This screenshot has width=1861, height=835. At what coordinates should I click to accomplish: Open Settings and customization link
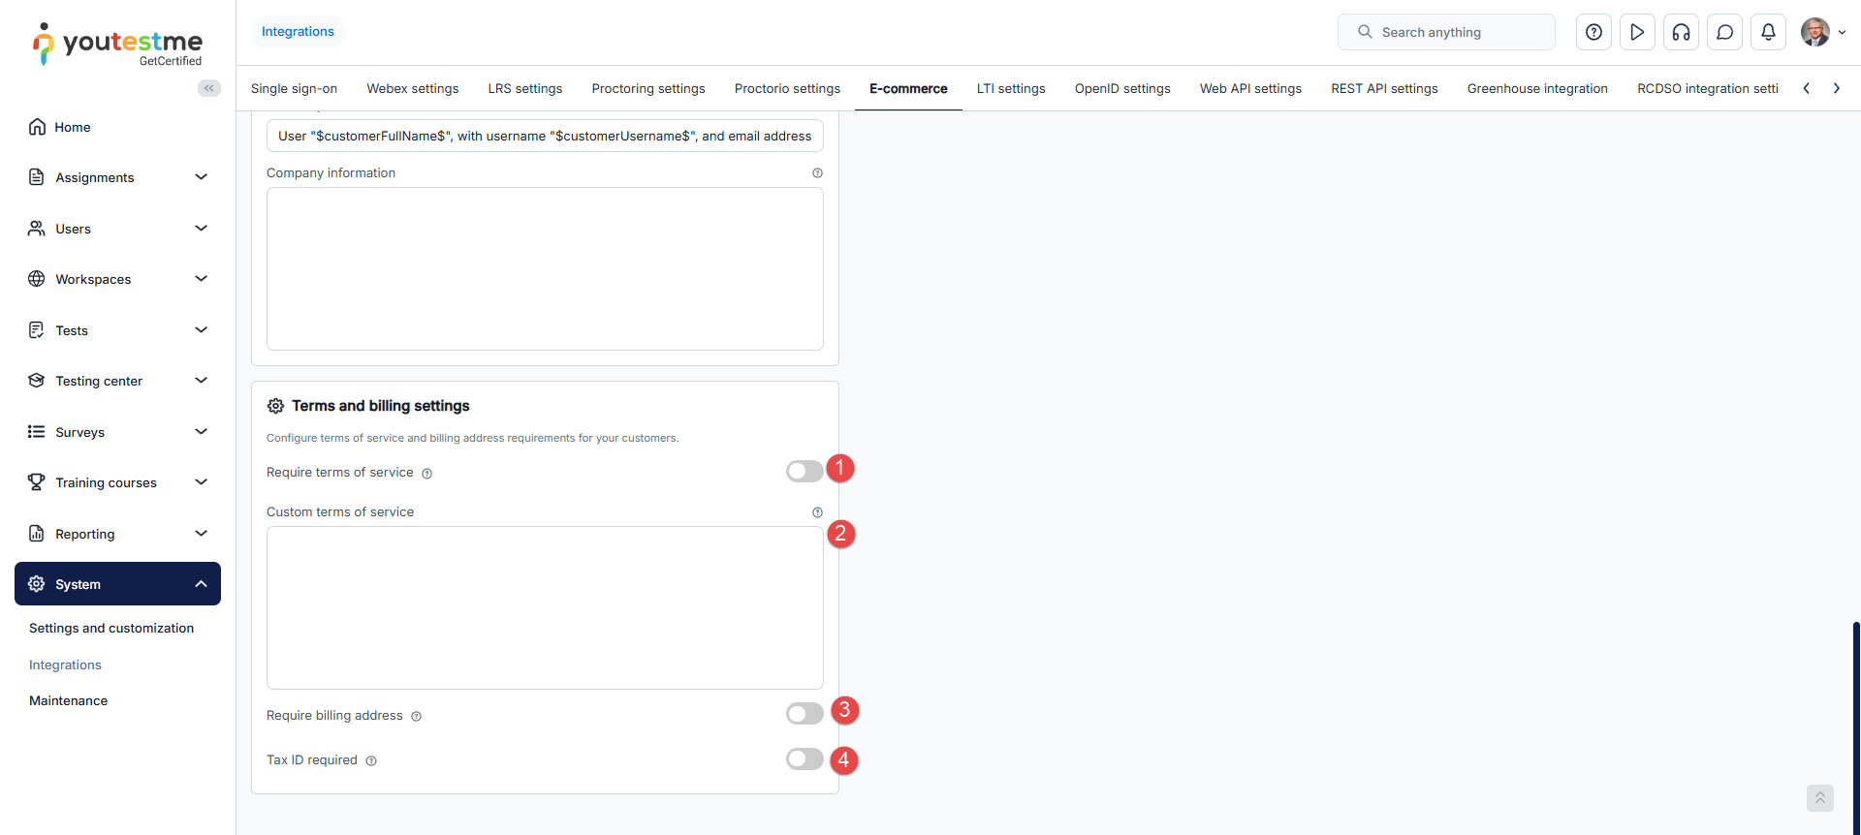(111, 628)
